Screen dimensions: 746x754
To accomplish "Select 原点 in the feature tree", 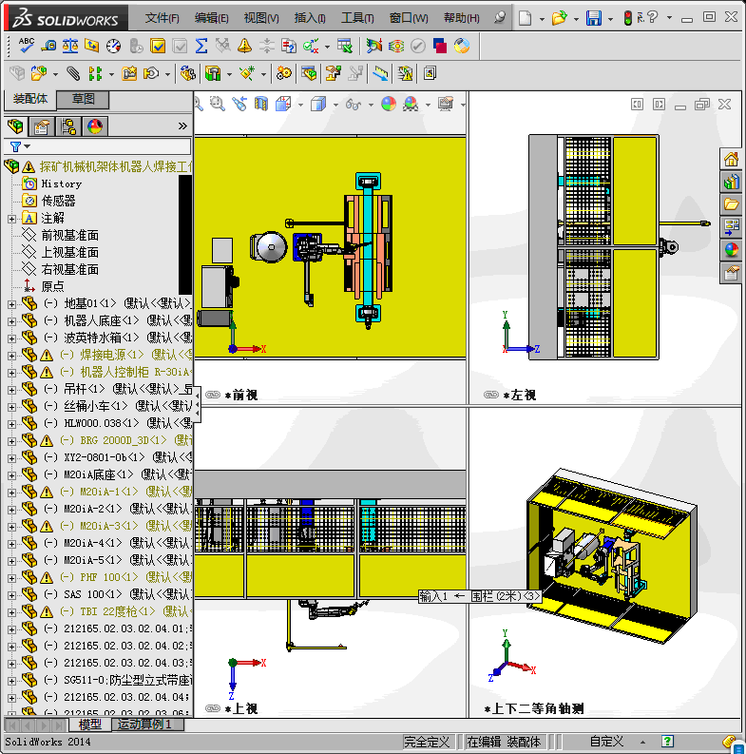I will tap(52, 286).
